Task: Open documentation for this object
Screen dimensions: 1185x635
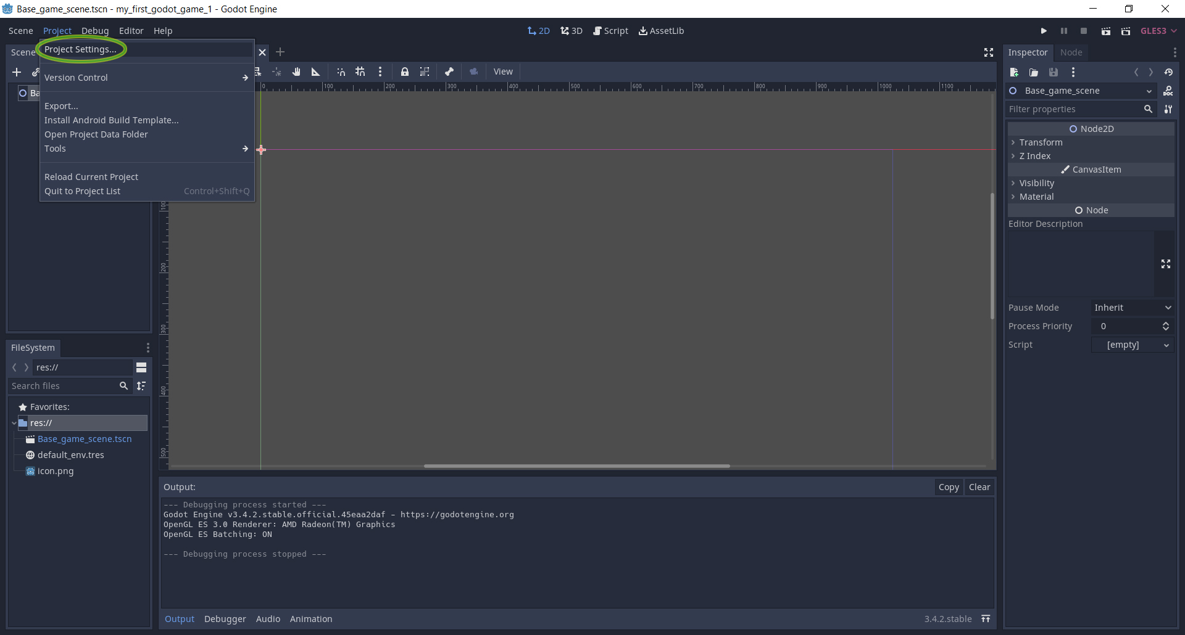Action: pyautogui.click(x=1168, y=91)
